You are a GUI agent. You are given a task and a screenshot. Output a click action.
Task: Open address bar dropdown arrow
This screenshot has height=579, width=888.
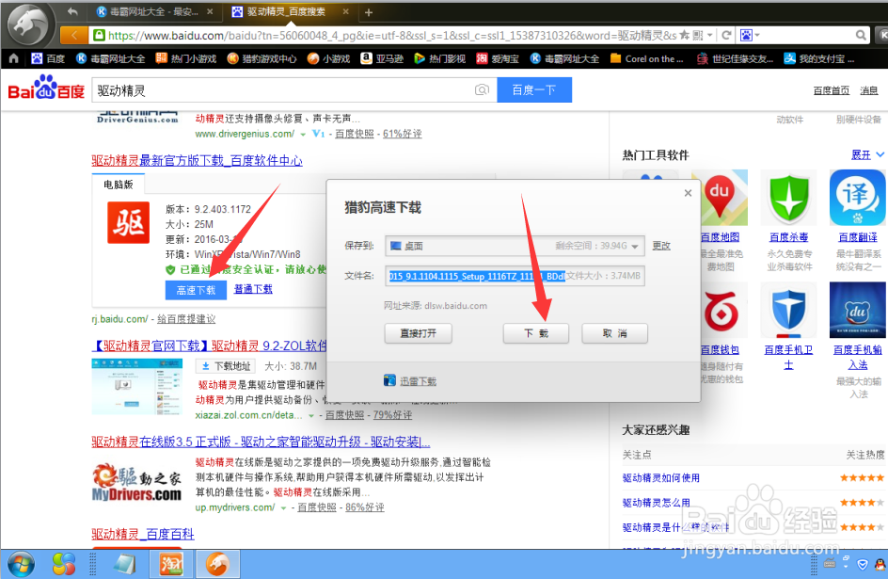(710, 35)
